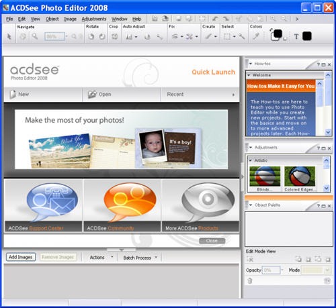Open the auto levels dropdown arrow

[x=136, y=37]
